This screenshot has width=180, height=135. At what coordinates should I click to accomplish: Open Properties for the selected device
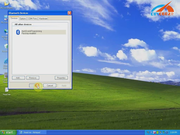(x=61, y=78)
